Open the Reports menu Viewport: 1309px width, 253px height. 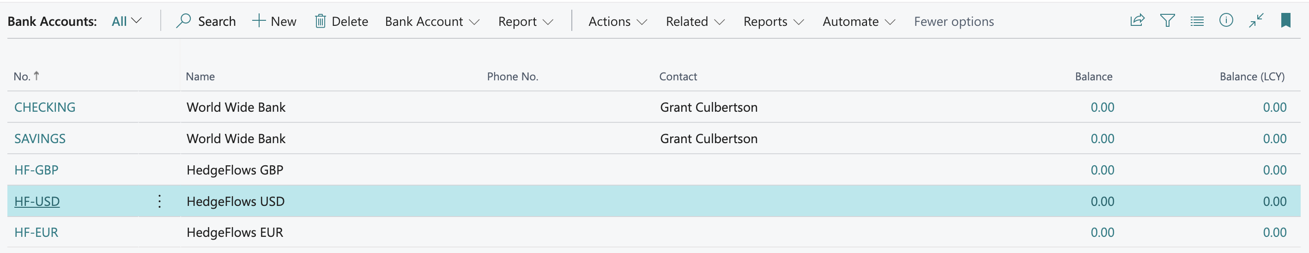[x=773, y=21]
